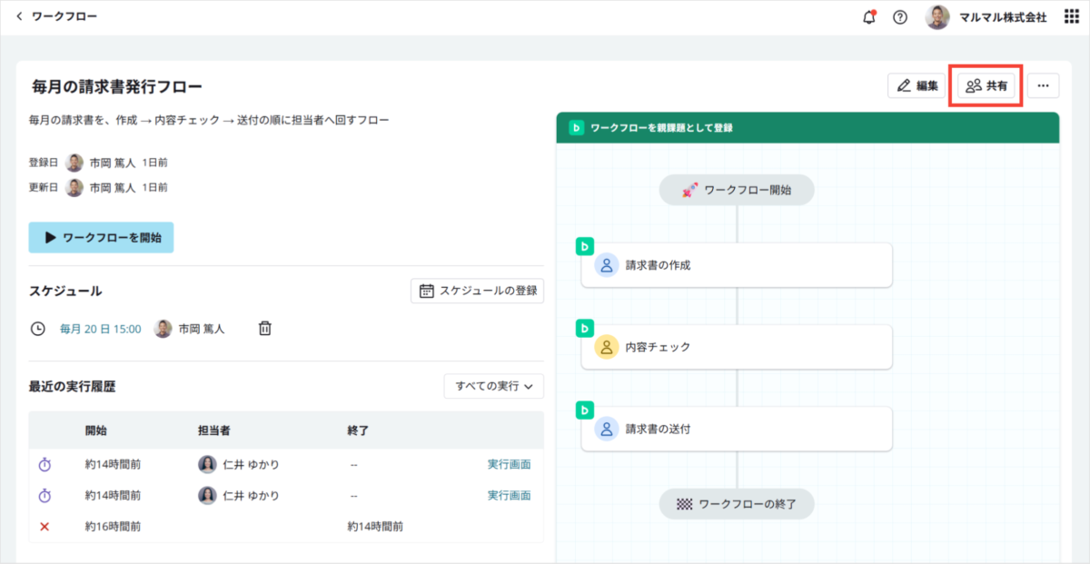This screenshot has height=564, width=1090.
Task: Click 市岡 篤人 avatar next to 登録日
Action: point(74,163)
